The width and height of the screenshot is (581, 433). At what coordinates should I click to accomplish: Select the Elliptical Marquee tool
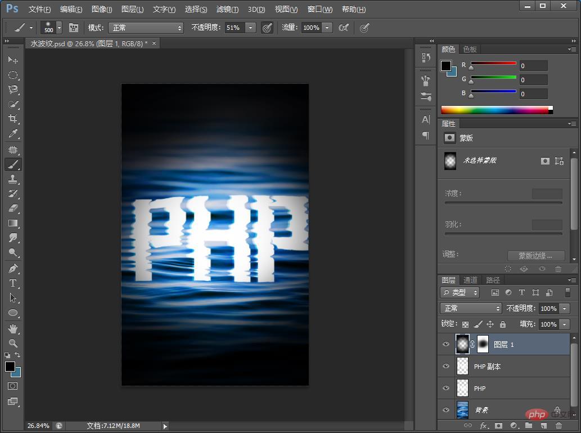(x=13, y=75)
